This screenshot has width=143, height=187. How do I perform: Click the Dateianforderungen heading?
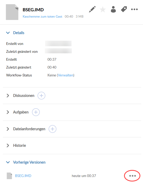pyautogui.click(x=29, y=129)
